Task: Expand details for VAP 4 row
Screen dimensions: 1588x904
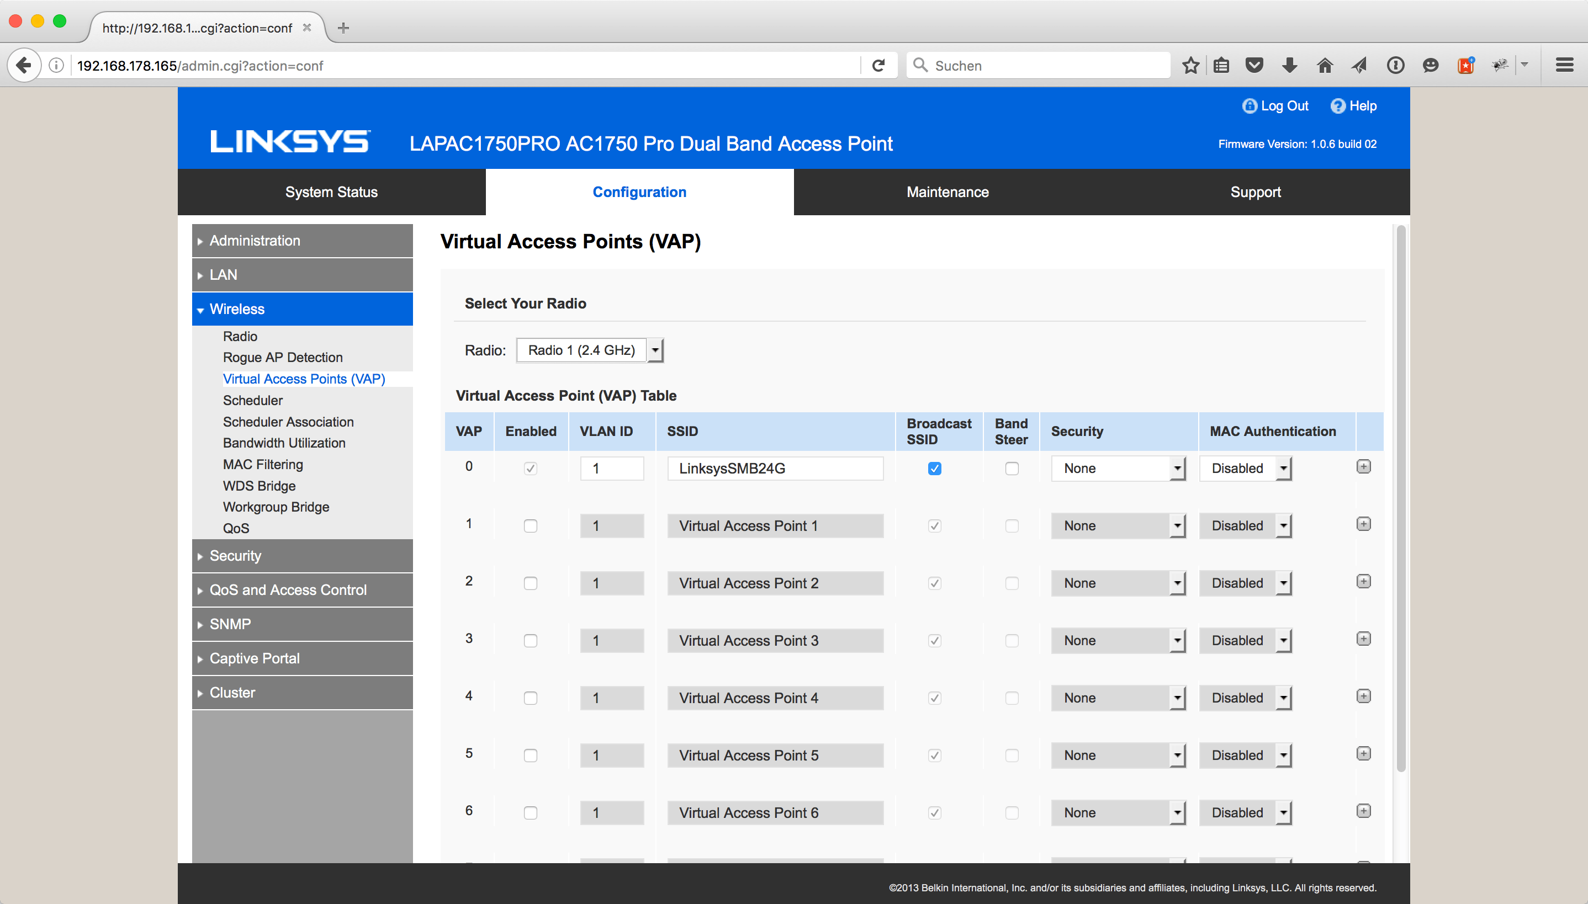Action: 1363,696
